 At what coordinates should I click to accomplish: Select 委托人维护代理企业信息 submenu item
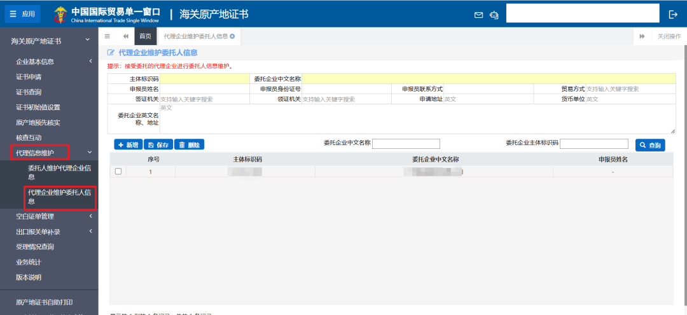point(60,172)
